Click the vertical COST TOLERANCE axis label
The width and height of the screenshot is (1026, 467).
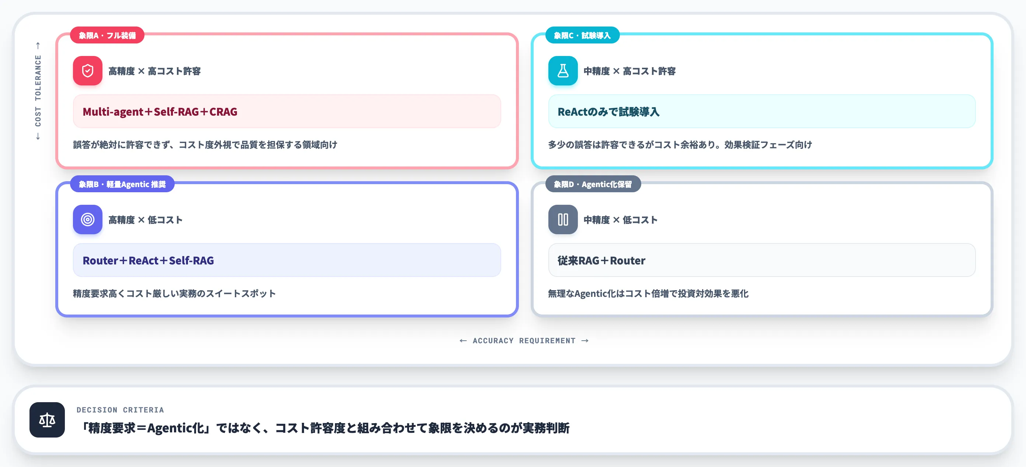pyautogui.click(x=38, y=91)
